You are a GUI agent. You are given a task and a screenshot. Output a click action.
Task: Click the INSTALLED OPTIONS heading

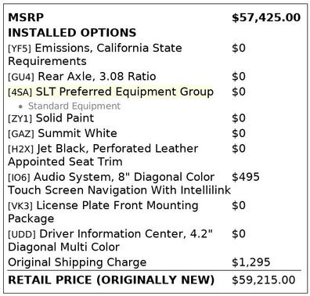point(72,33)
